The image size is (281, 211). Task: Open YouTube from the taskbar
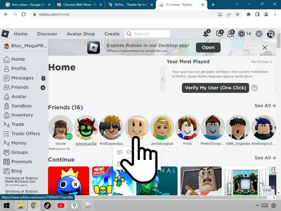click(x=61, y=206)
